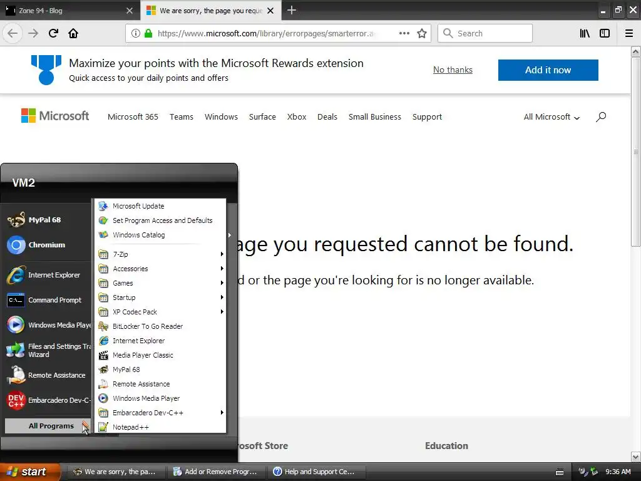Open the Small Business nav link
This screenshot has height=481, width=641.
(x=375, y=117)
